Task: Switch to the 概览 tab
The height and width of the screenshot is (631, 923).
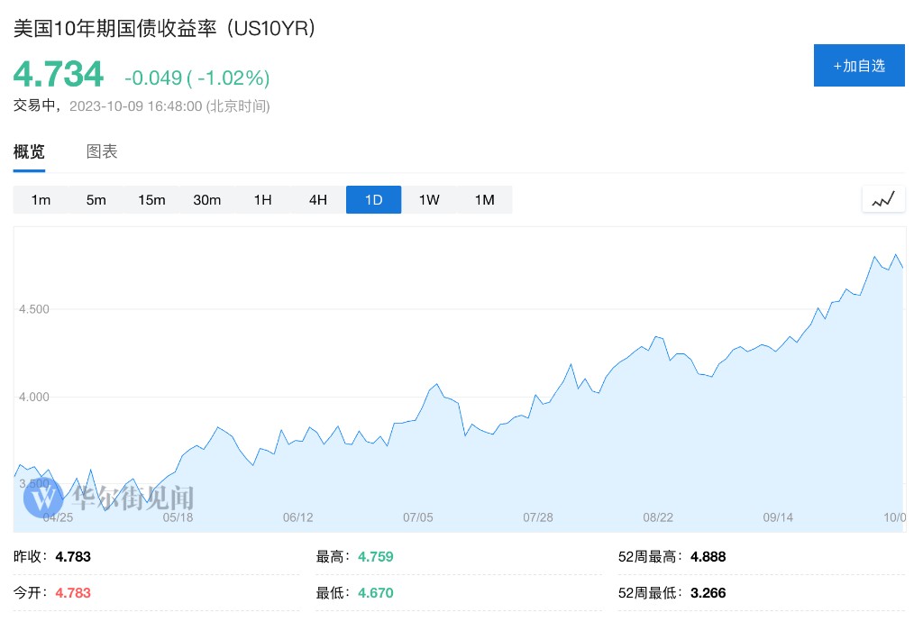Action: tap(29, 151)
